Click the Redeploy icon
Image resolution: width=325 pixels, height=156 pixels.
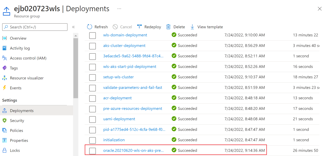tap(139, 27)
